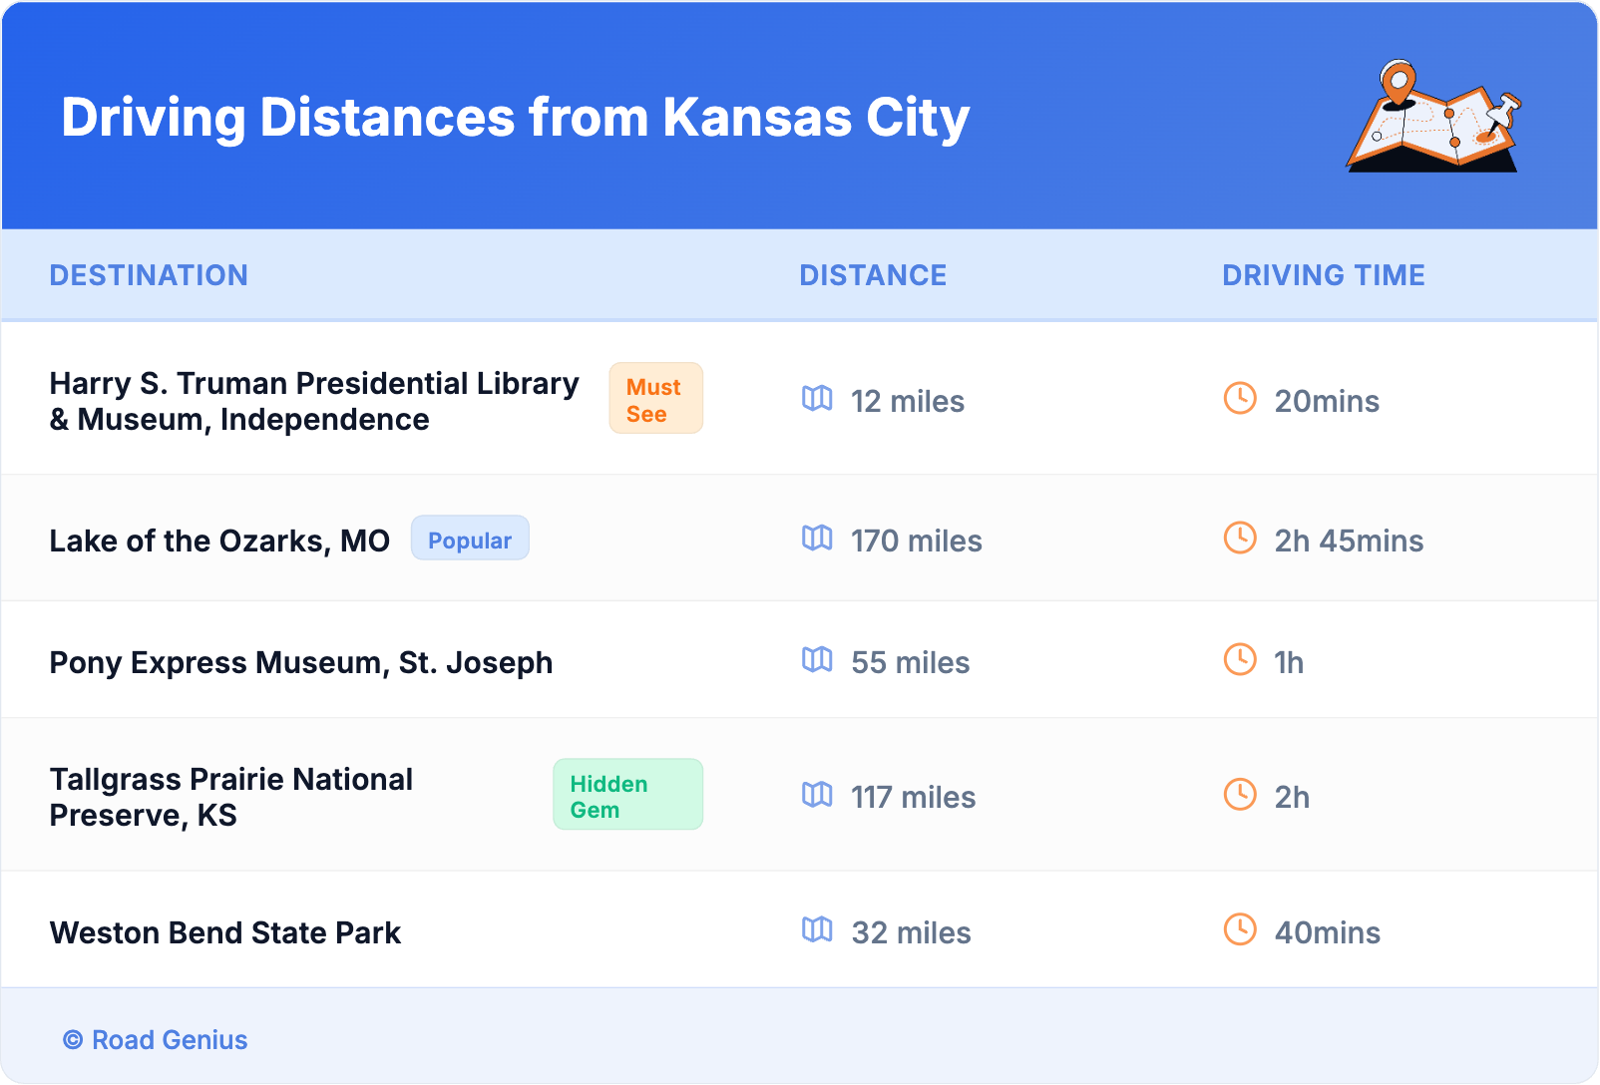Click the Driving Time column header

pos(1323,275)
